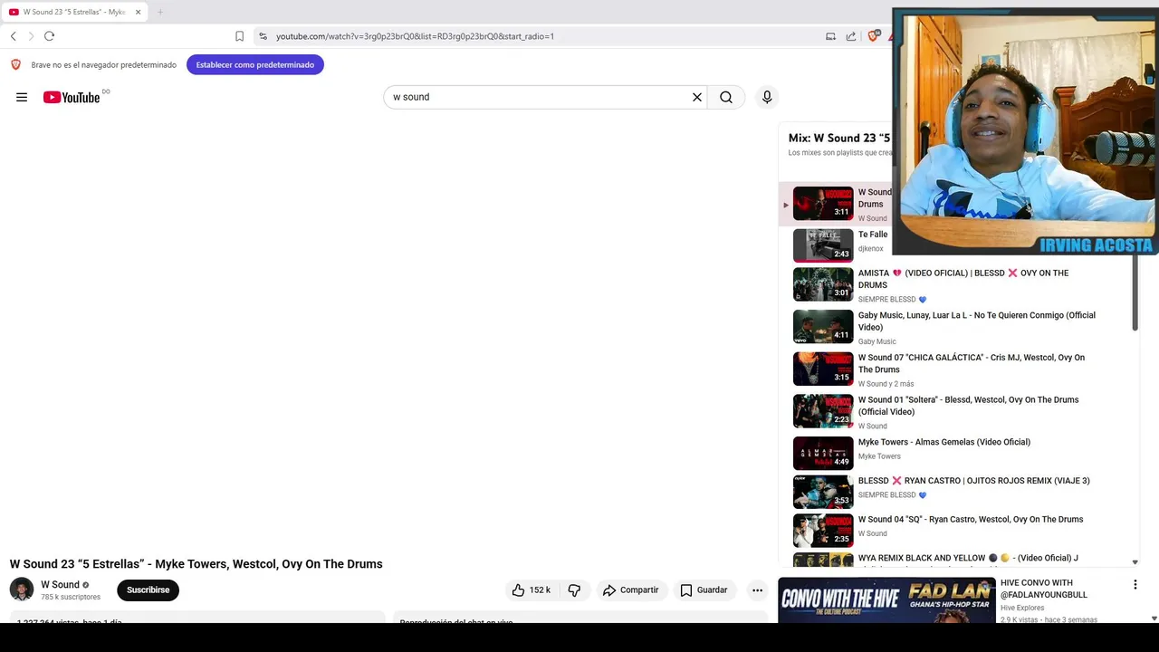Click the mix playlist scrollbar
Image resolution: width=1159 pixels, height=652 pixels.
click(1135, 293)
